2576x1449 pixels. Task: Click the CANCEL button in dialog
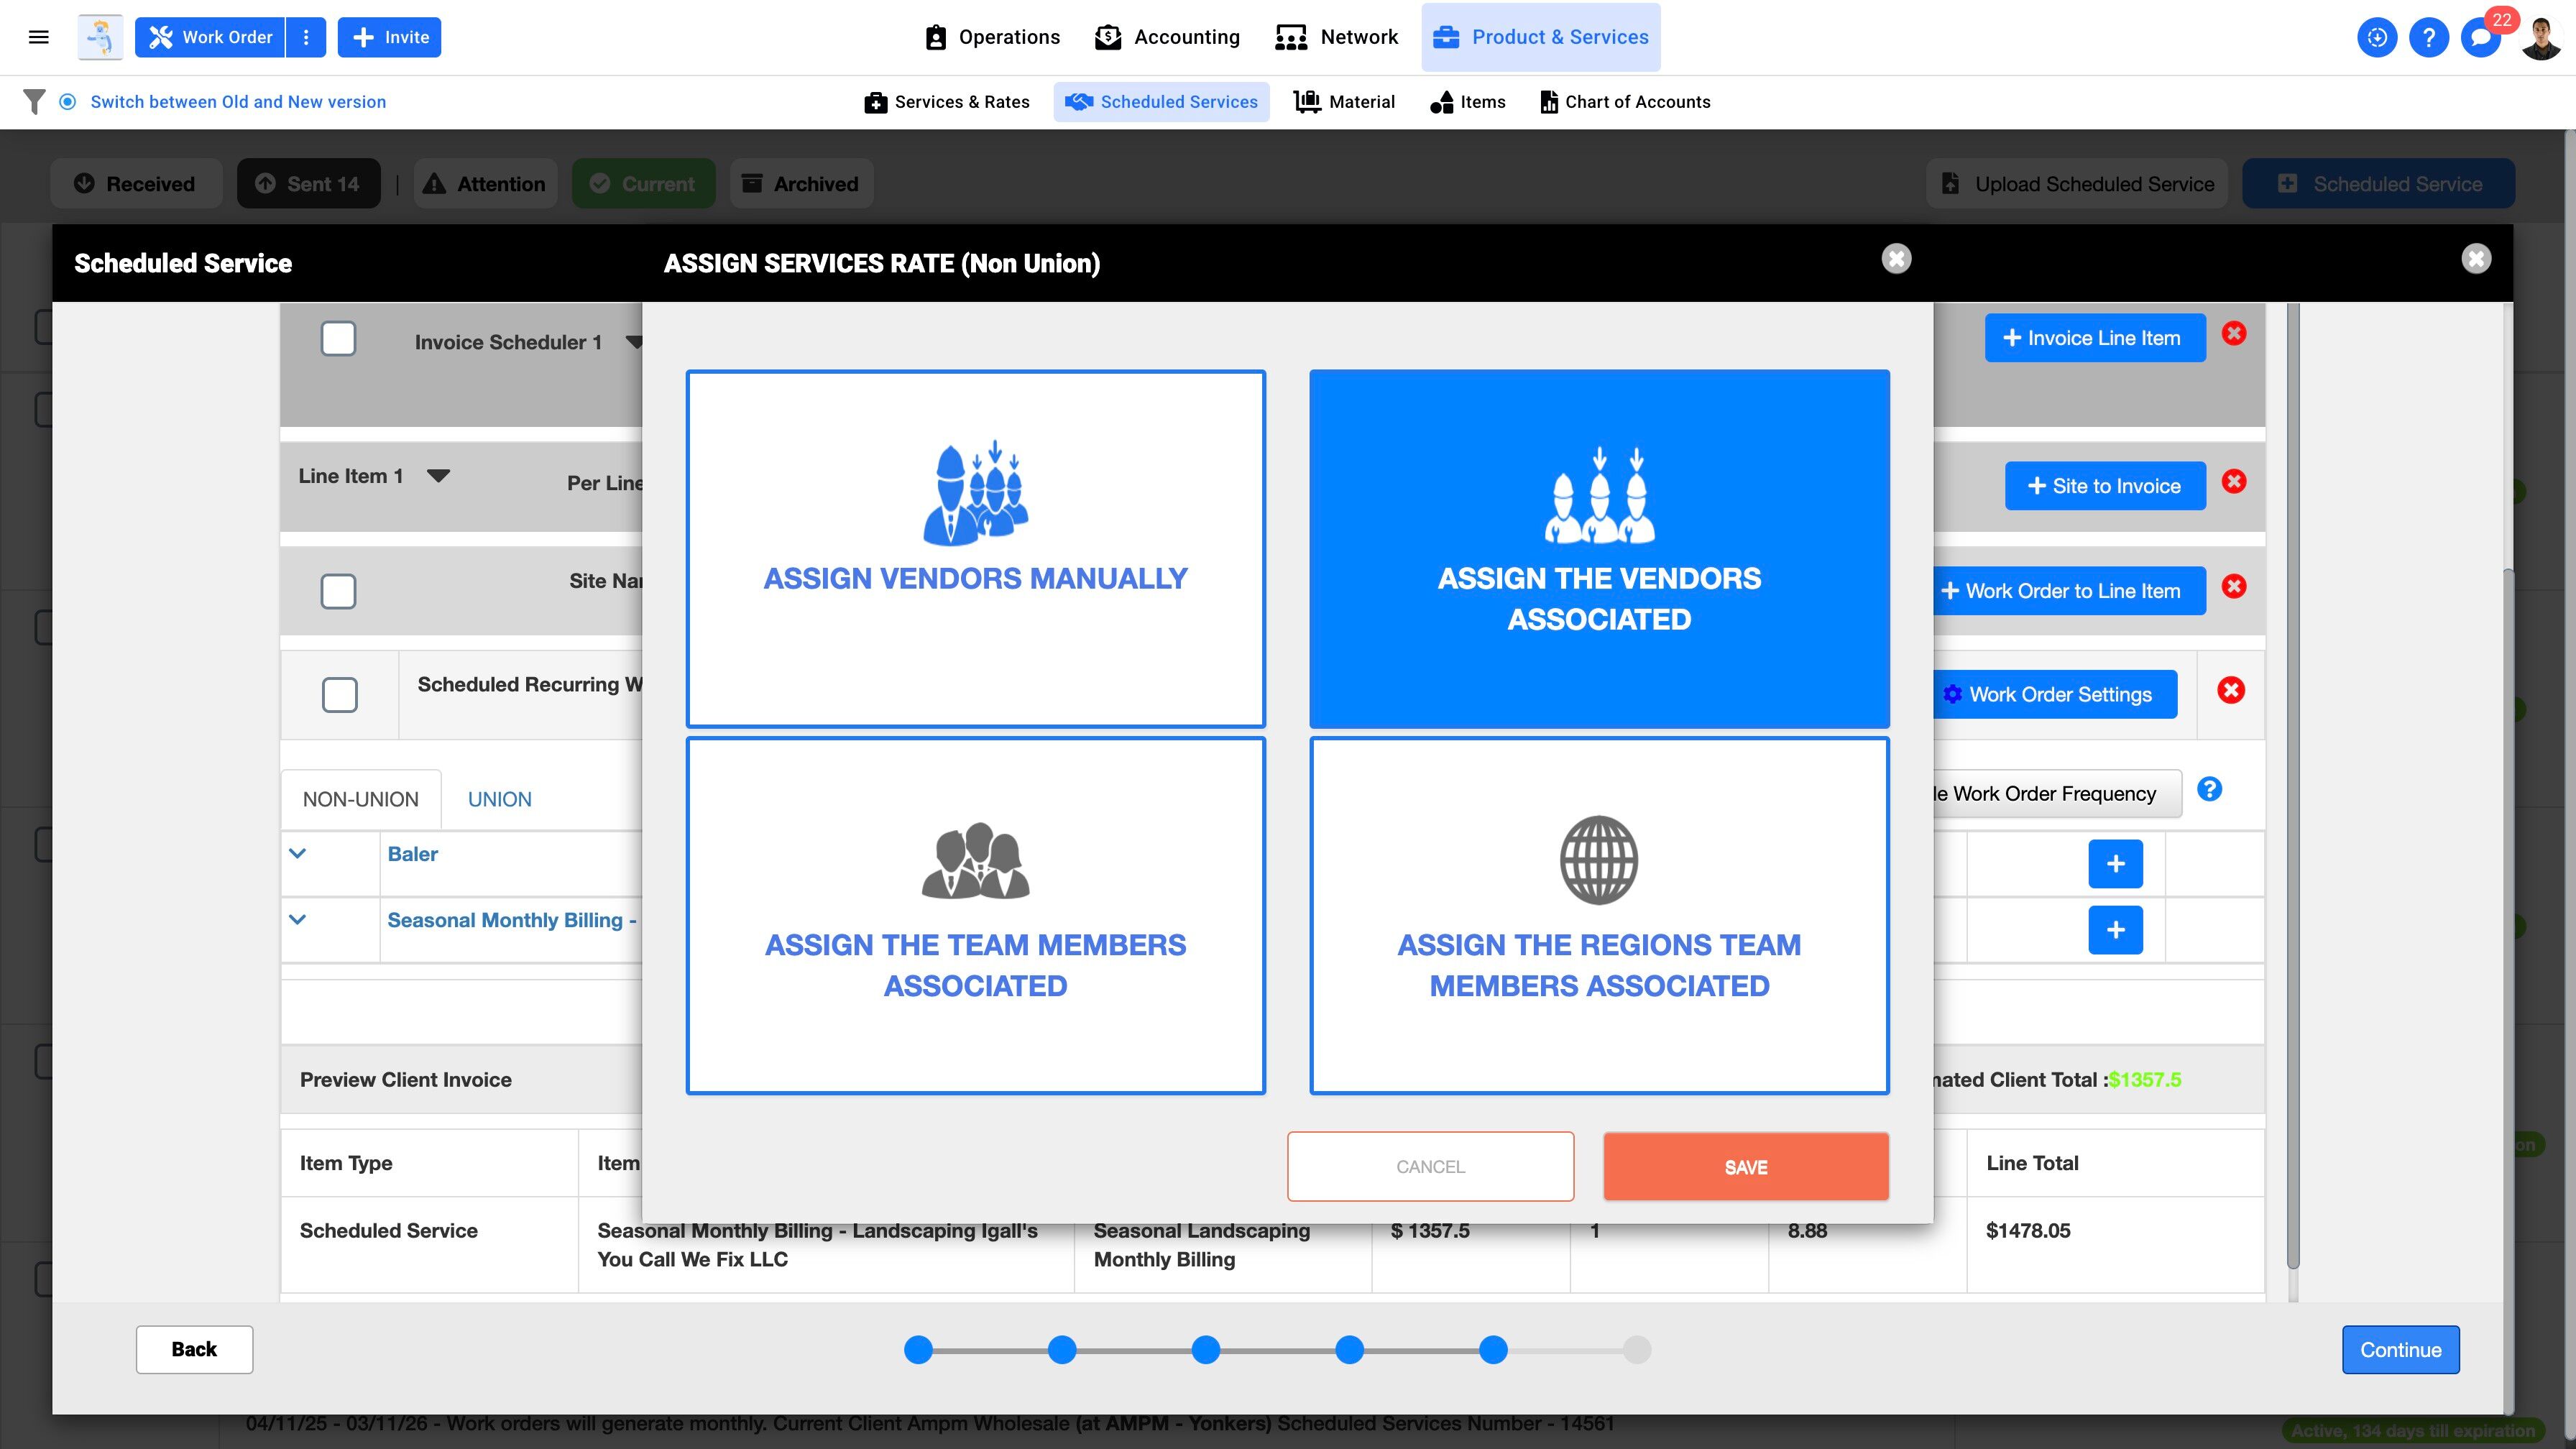1430,1166
